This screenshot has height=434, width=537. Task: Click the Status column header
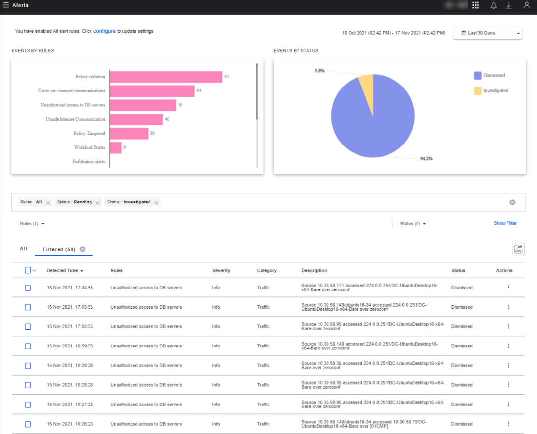coord(458,270)
